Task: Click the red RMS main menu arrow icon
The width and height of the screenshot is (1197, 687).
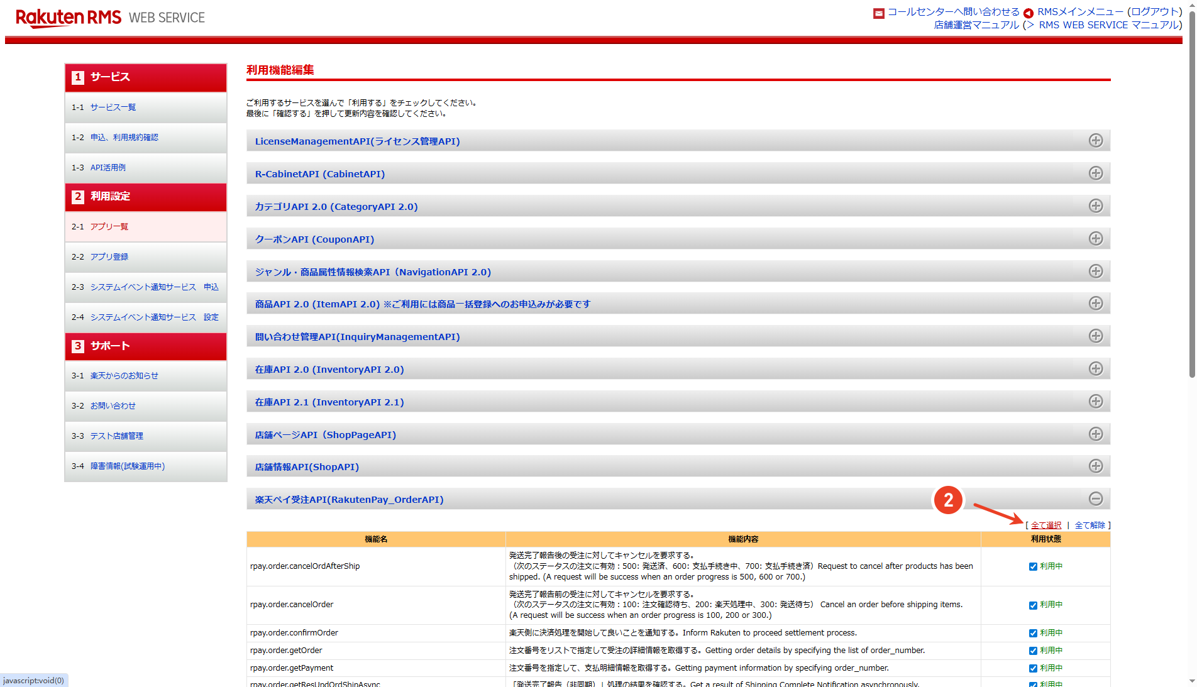Action: click(1029, 13)
